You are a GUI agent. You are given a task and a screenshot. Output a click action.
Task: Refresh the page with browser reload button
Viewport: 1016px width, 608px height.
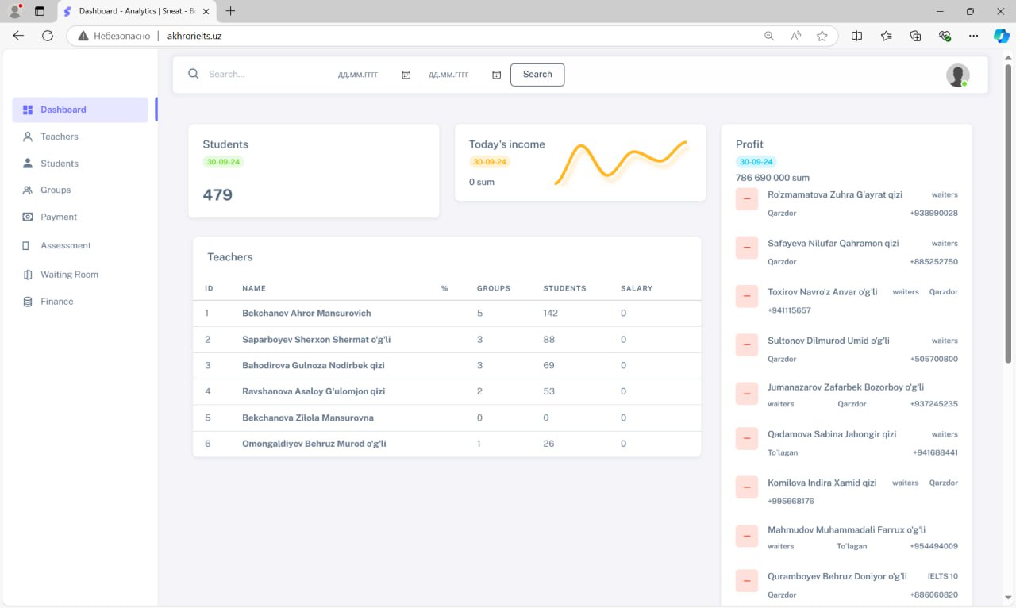(48, 36)
